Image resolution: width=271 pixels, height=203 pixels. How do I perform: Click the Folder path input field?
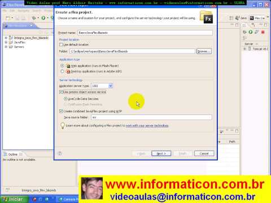click(132, 51)
